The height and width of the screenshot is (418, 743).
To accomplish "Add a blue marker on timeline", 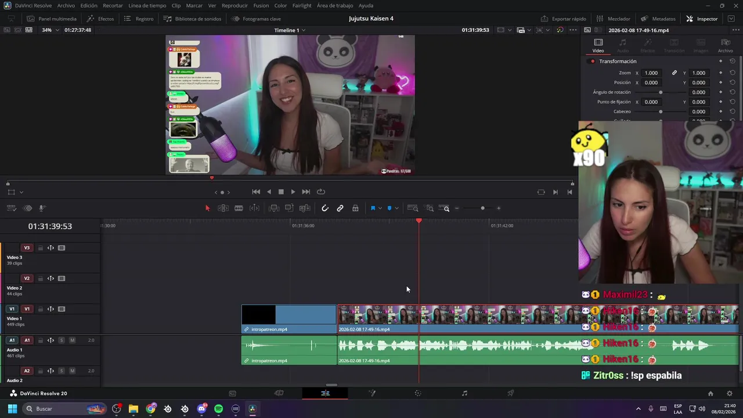I will pyautogui.click(x=389, y=208).
